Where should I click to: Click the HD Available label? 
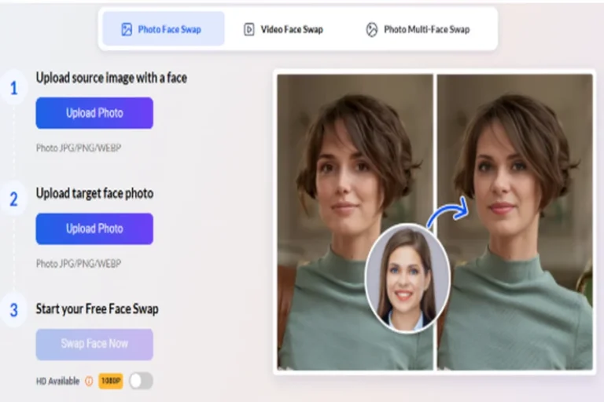[57, 381]
